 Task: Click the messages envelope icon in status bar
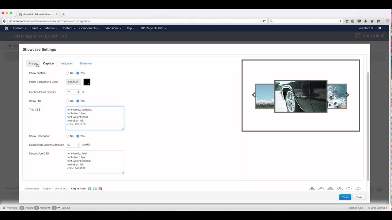point(49,208)
